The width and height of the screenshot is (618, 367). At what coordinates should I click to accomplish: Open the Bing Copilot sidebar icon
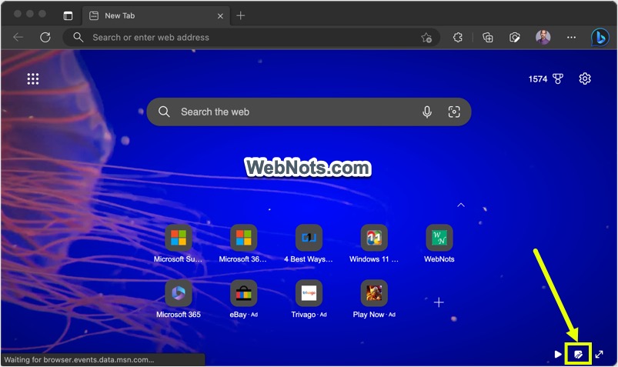600,37
